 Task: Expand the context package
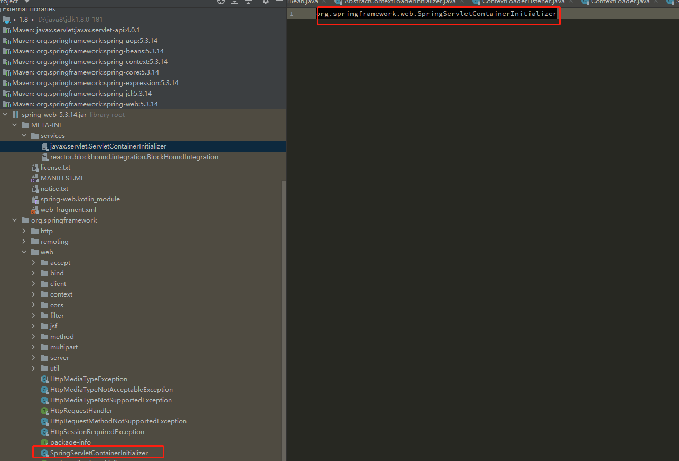point(34,294)
